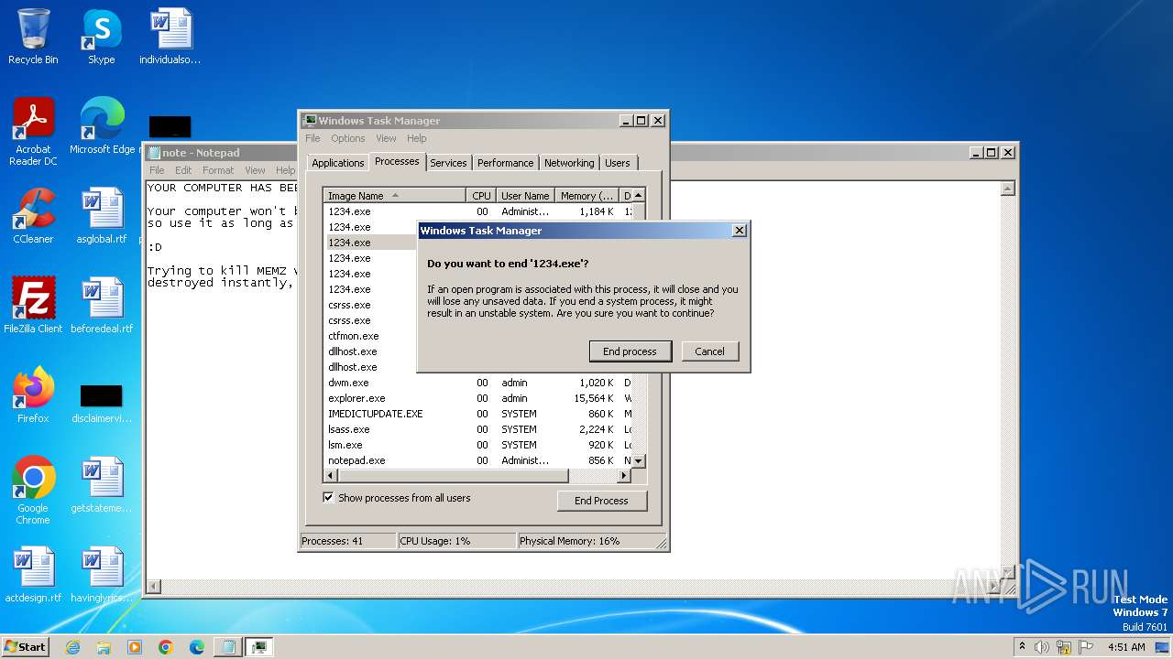Viewport: 1173px width, 659px height.
Task: Launch Microsoft Edge desktop shortcut
Action: (102, 126)
